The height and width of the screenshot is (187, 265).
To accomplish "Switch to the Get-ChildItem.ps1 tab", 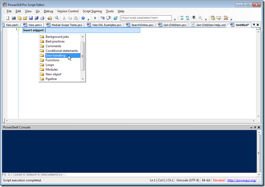I will pos(172,25).
